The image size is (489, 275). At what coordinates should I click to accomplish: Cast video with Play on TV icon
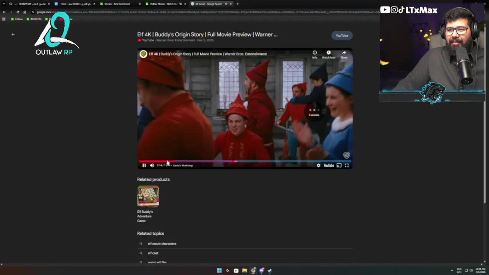(x=339, y=165)
